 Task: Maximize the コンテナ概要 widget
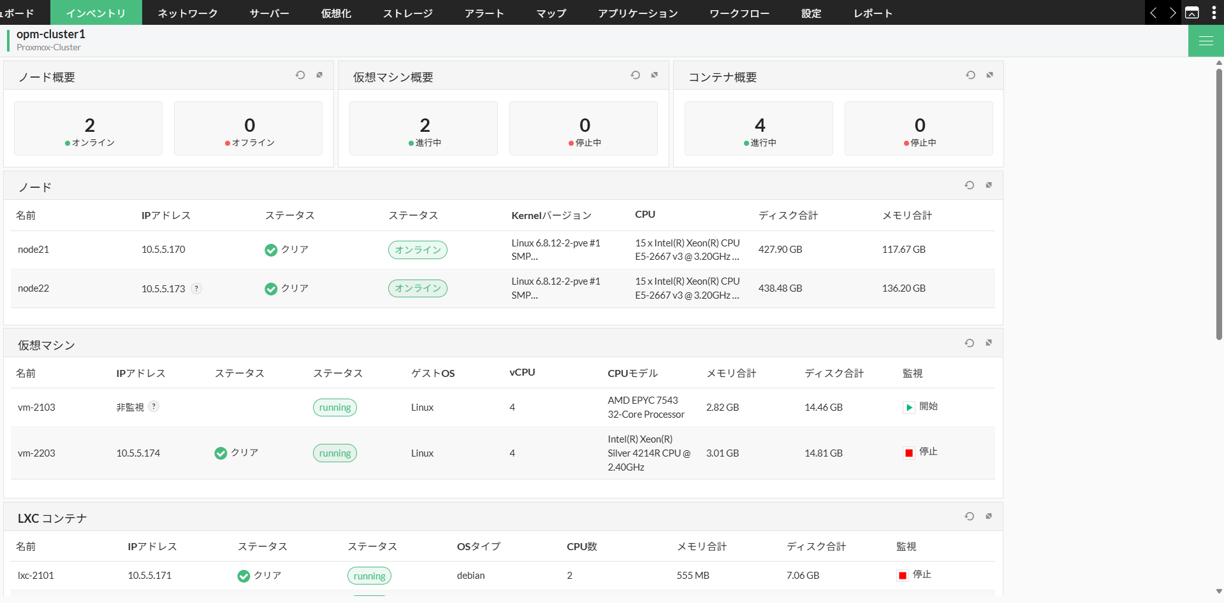[x=989, y=75]
